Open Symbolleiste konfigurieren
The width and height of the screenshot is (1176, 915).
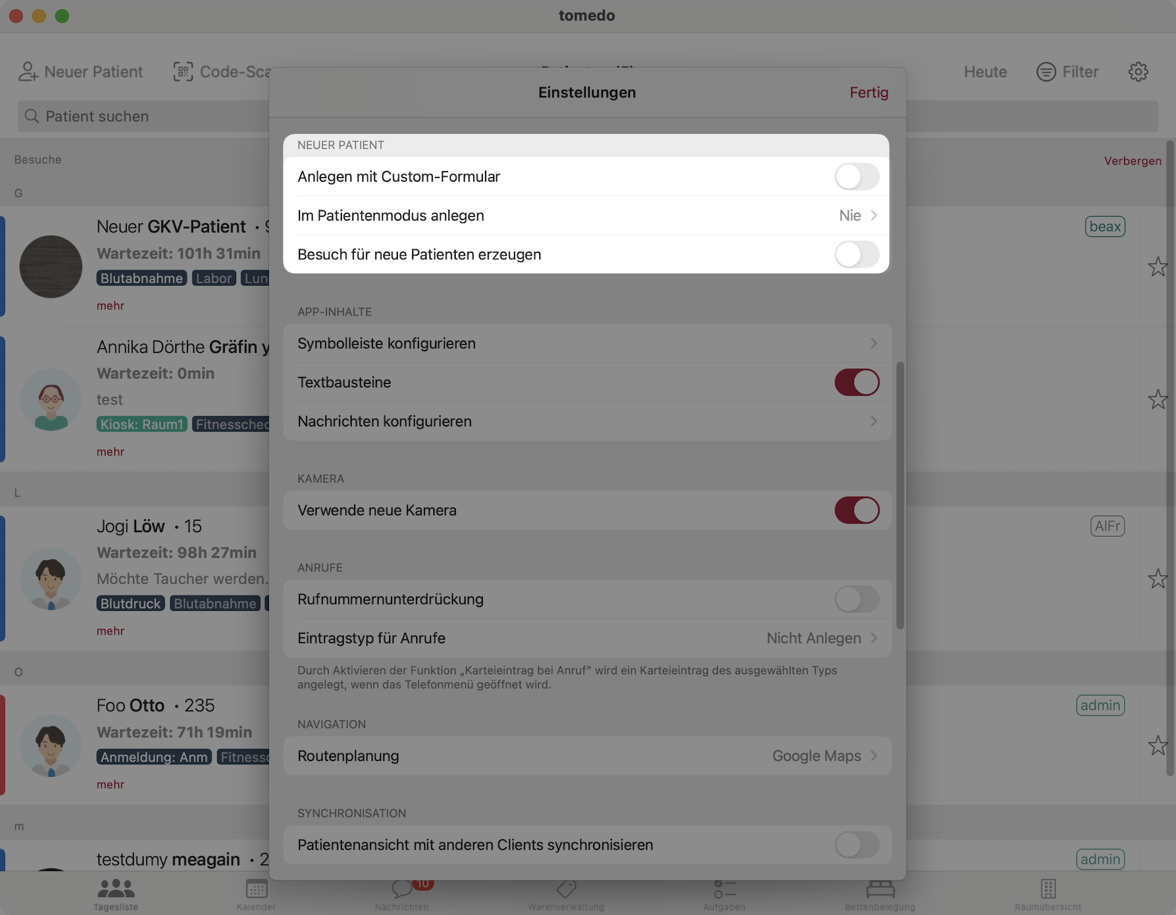click(586, 344)
